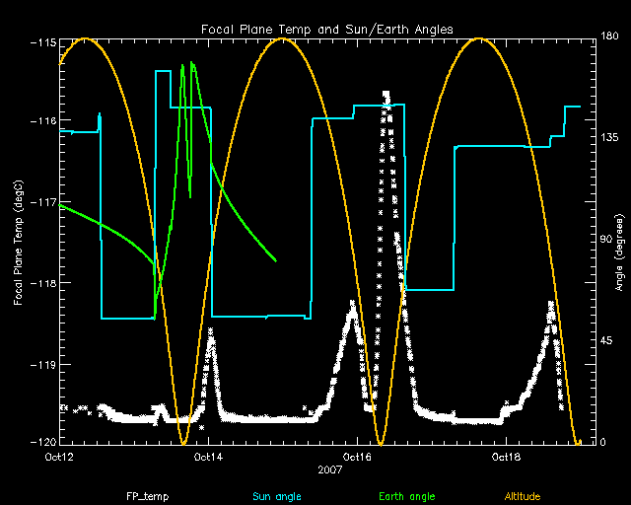This screenshot has width=631, height=505.
Task: Click the 'Focal Plane Temp (degC)' axis label
Action: click(19, 242)
